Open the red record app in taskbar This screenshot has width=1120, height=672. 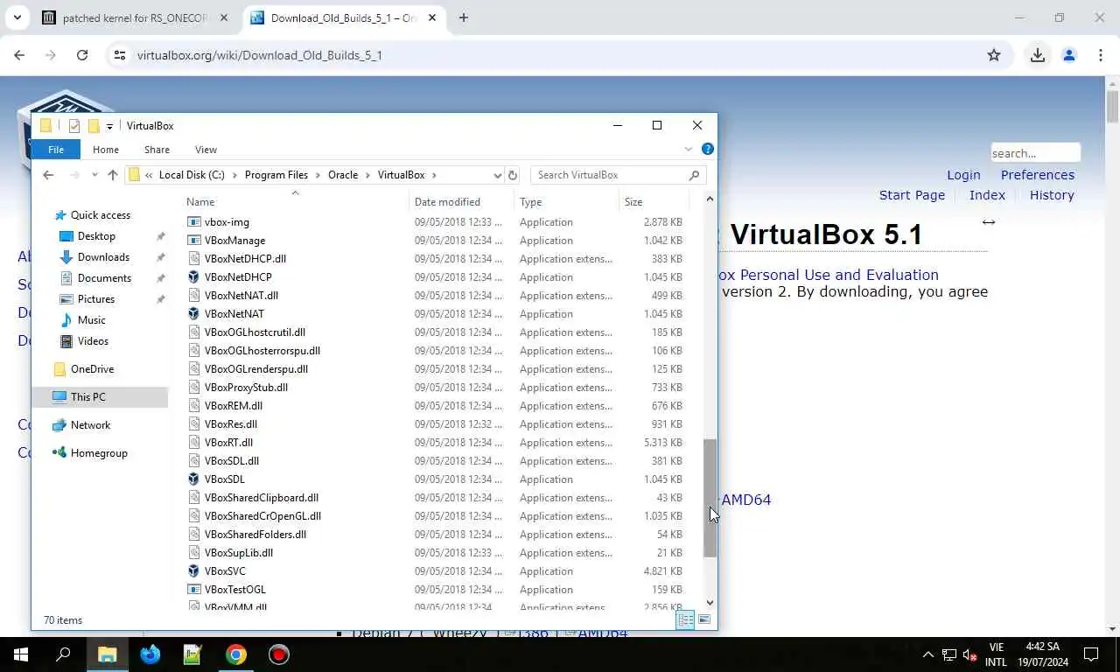(279, 654)
